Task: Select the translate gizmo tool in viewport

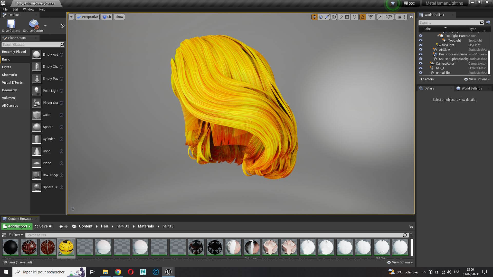Action: point(314,17)
